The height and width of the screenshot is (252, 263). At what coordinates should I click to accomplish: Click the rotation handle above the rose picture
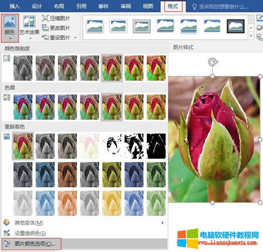[x=213, y=62]
